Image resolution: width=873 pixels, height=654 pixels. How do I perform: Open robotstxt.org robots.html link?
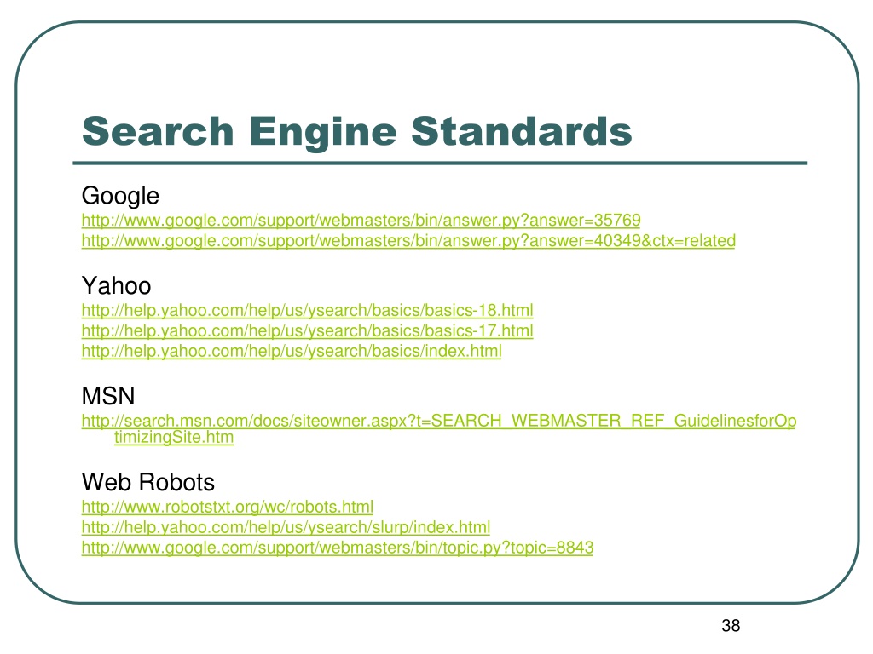227,507
